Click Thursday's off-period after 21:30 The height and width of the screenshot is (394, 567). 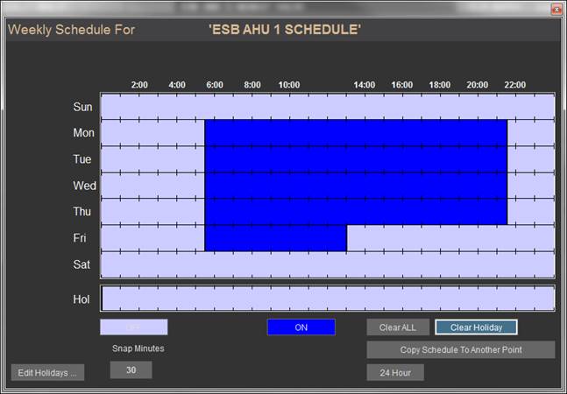tap(530, 212)
